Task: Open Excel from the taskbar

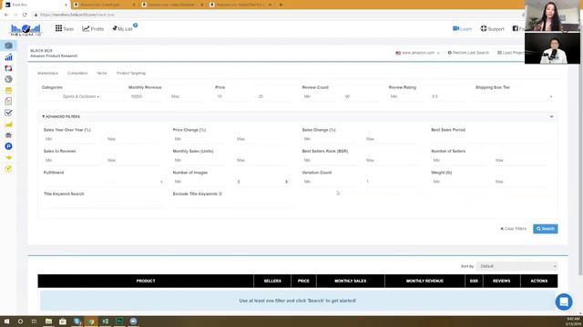Action: pyautogui.click(x=106, y=321)
